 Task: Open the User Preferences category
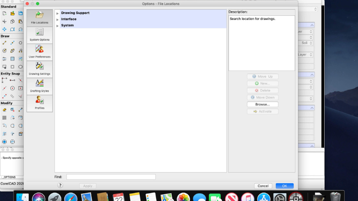pyautogui.click(x=39, y=52)
